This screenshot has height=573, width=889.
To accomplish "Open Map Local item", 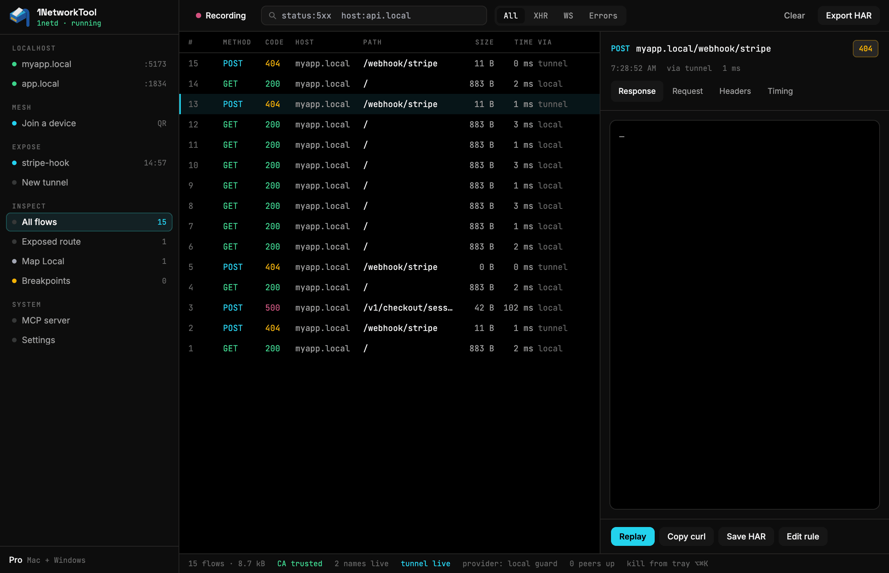I will [89, 261].
